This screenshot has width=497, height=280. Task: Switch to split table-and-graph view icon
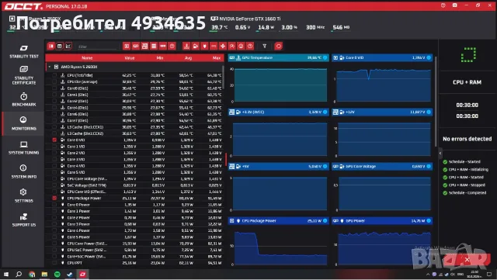point(50,47)
